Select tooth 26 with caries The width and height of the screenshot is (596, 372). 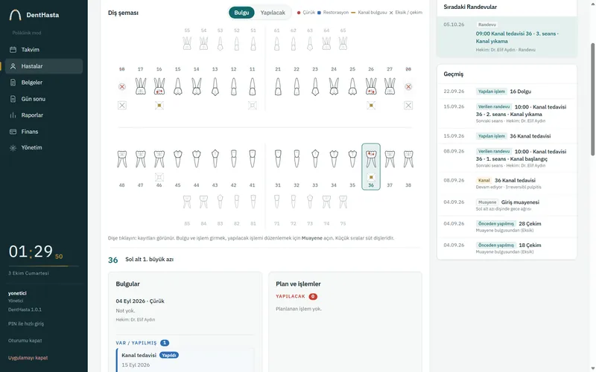click(x=371, y=86)
